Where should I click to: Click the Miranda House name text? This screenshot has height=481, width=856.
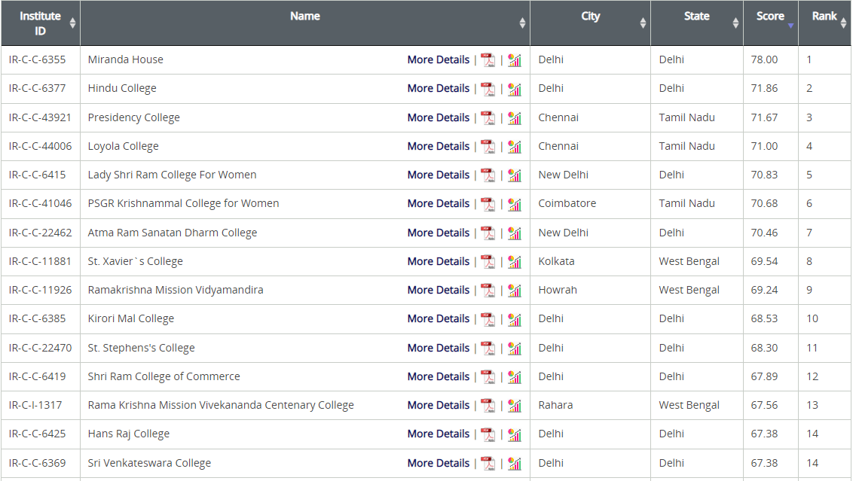(x=126, y=59)
